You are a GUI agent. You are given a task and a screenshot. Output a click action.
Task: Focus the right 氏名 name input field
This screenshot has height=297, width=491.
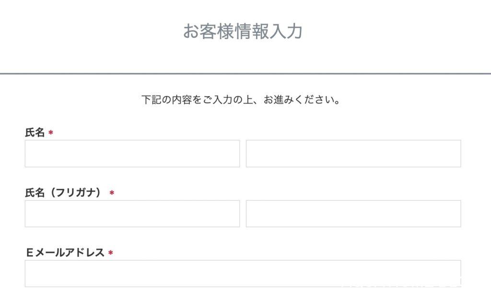[353, 154]
